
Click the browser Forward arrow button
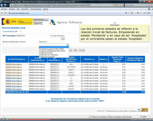point(5,5)
